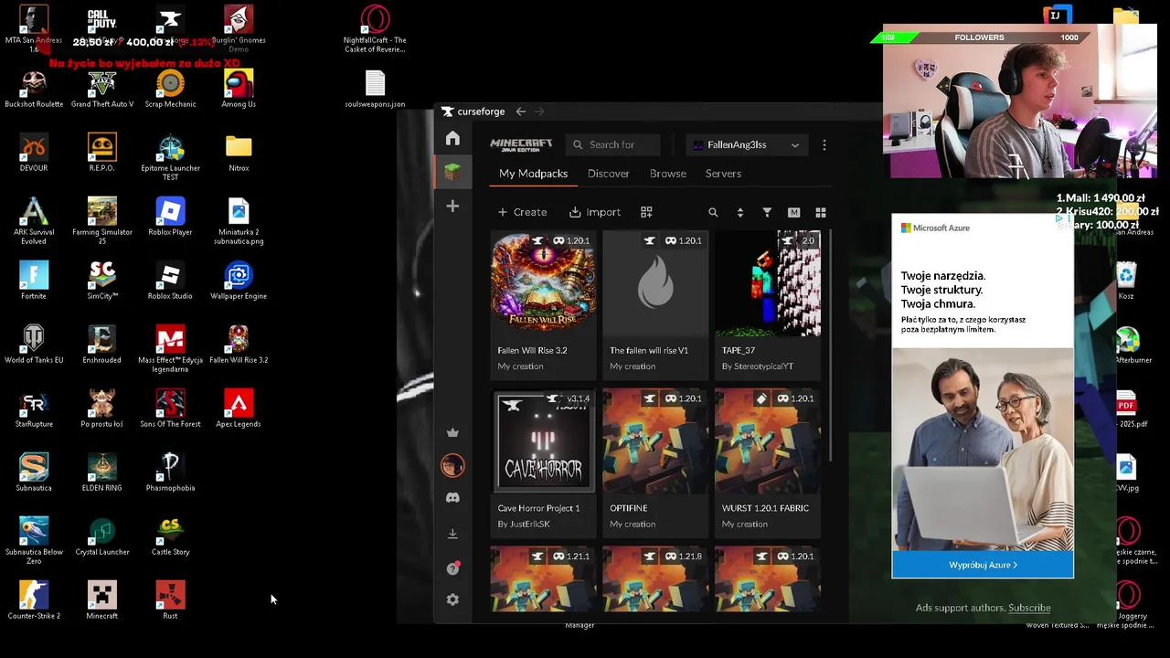Open Counter-Strike 2 desktop shortcut
The height and width of the screenshot is (658, 1170).
pyautogui.click(x=34, y=601)
